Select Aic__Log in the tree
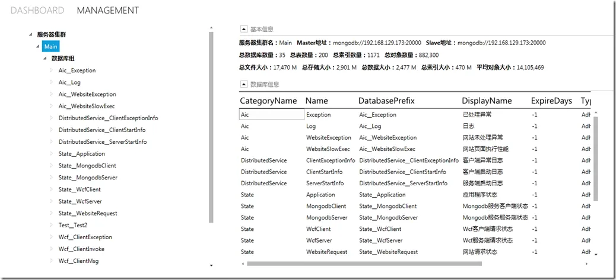Image resolution: width=616 pixels, height=280 pixels. (69, 82)
